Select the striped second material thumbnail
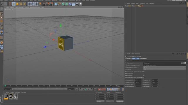This screenshot has height=105, width=188. click(x=11, y=97)
